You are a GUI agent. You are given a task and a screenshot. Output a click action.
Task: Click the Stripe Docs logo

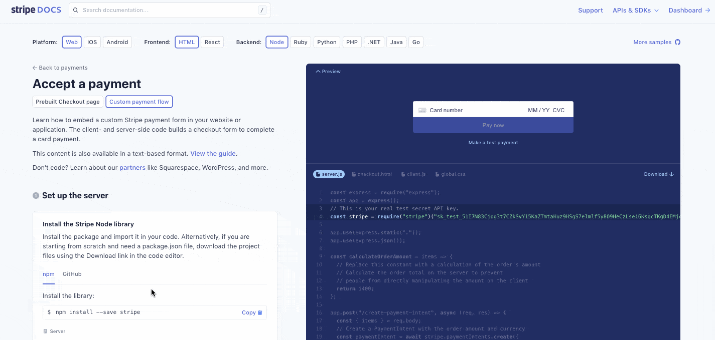[37, 10]
